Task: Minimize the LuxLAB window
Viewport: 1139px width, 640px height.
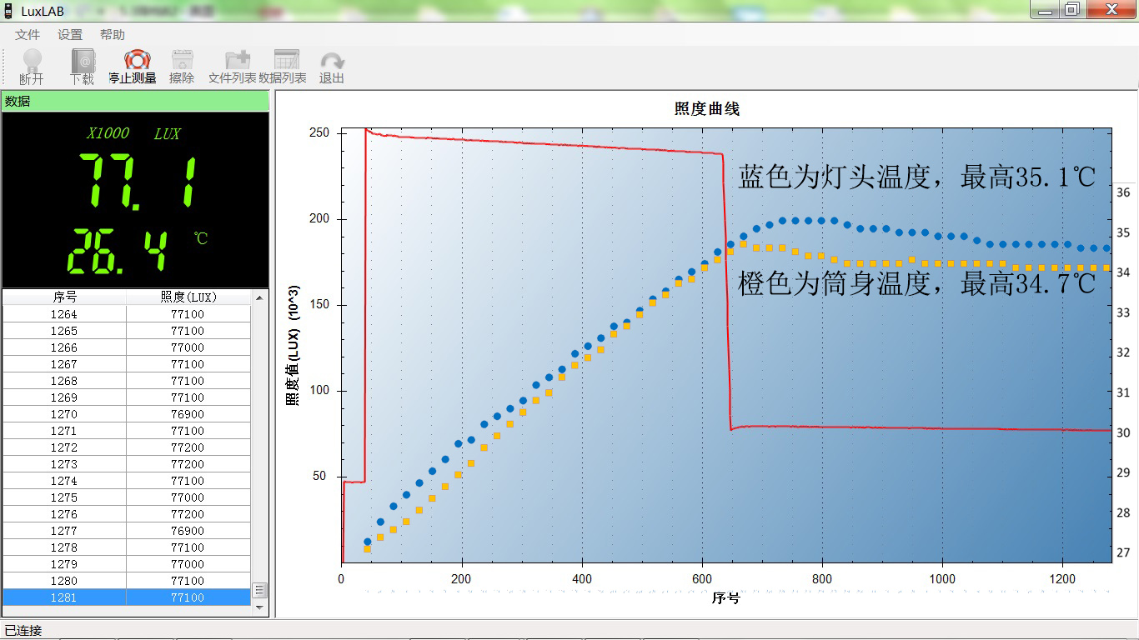Action: tap(1045, 9)
